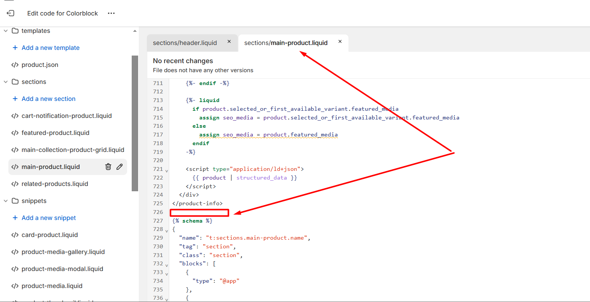
Task: Click the snippets folder icon
Action: 15,201
